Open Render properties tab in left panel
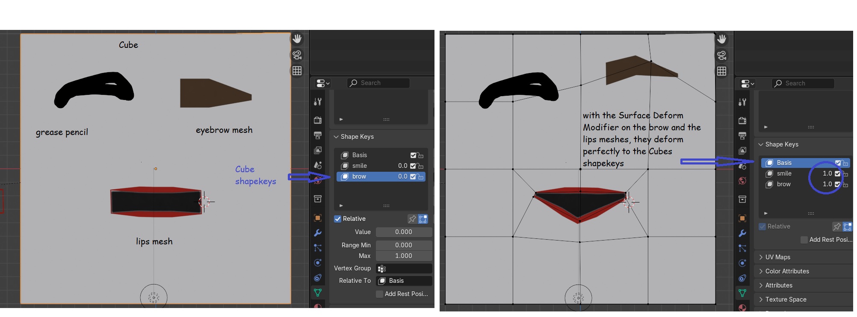The height and width of the screenshot is (317, 857). pos(318,120)
